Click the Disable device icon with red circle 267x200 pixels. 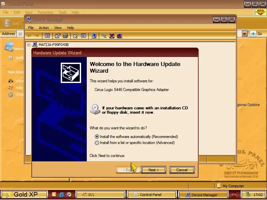[x=119, y=36]
